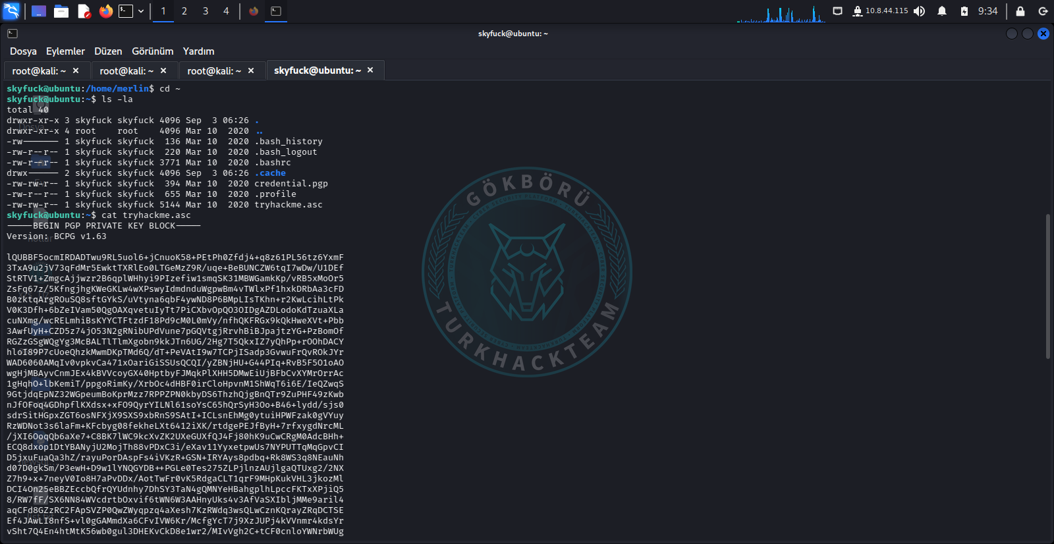Viewport: 1054px width, 544px height.
Task: Open the Eylemler menu
Action: click(65, 51)
